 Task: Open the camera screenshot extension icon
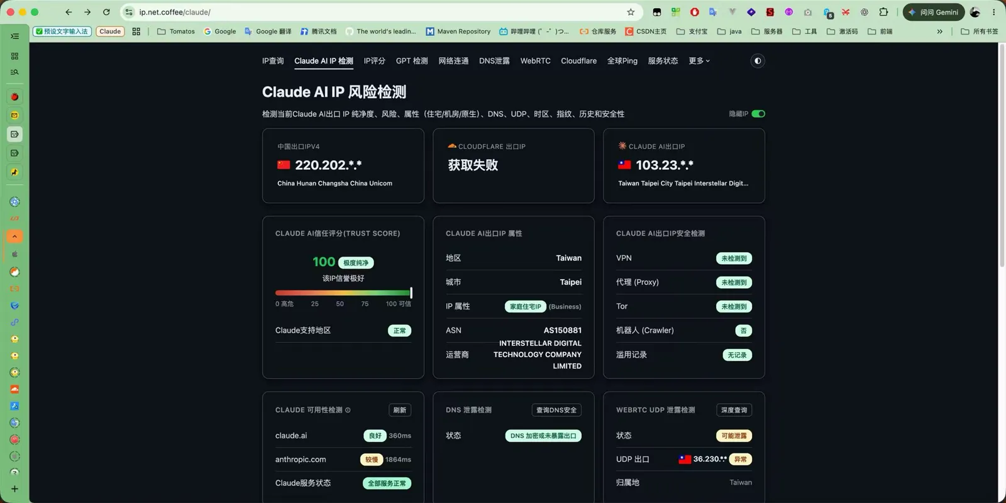tap(808, 12)
